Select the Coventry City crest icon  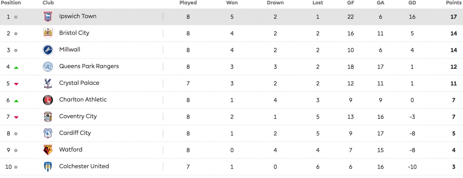coord(48,117)
